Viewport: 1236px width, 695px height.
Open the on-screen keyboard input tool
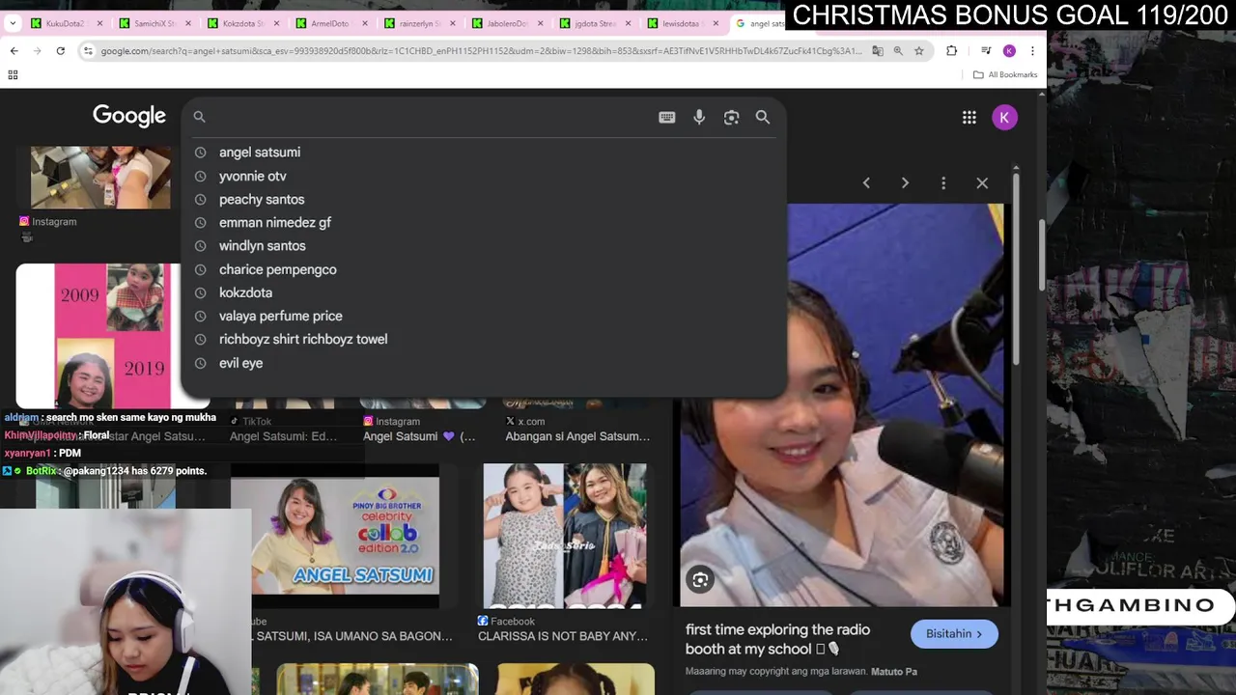pos(666,117)
